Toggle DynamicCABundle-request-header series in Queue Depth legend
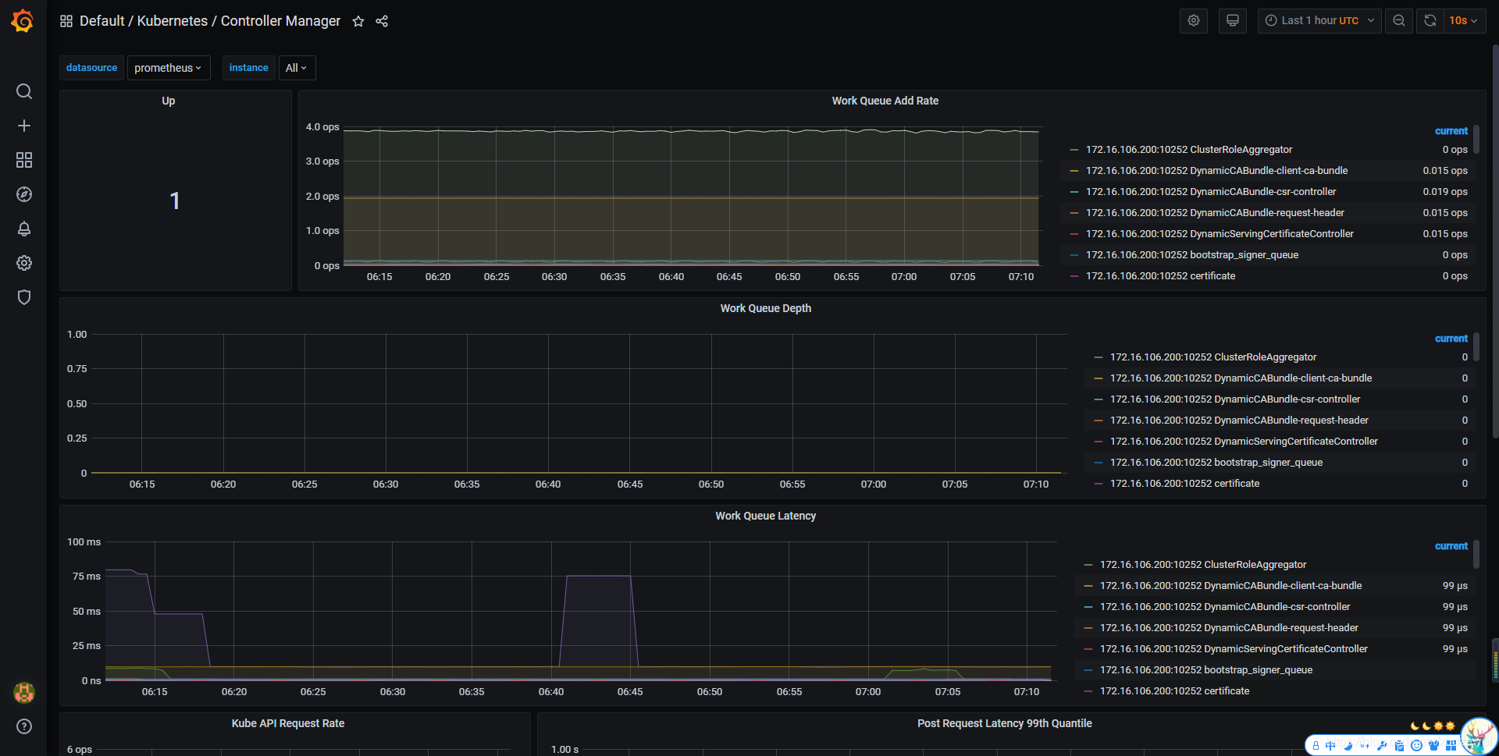The height and width of the screenshot is (756, 1499). (1239, 421)
